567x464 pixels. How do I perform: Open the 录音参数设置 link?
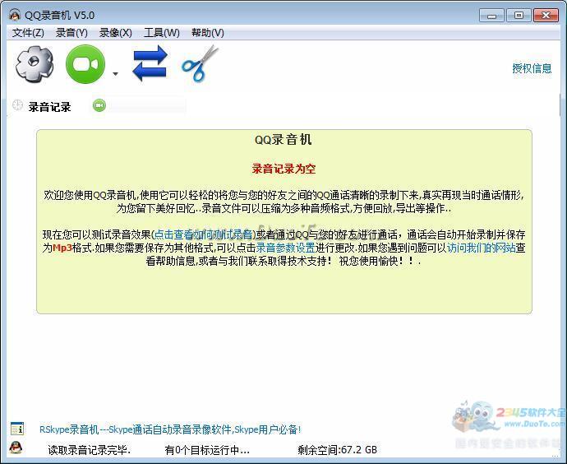coord(285,248)
